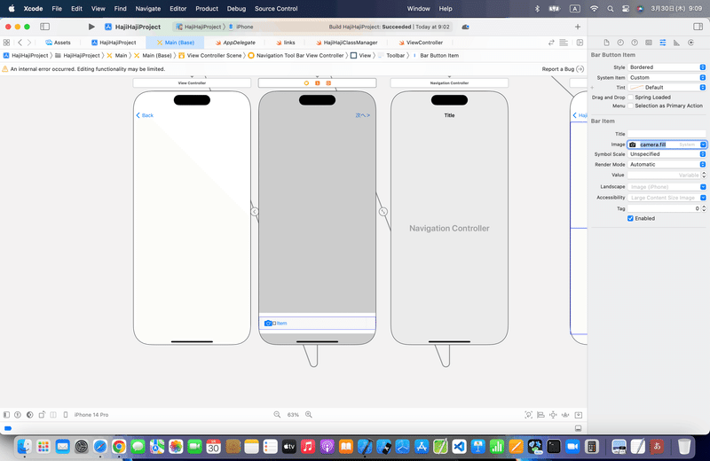The width and height of the screenshot is (710, 461).
Task: Open Spotlight search in menu bar
Action: pyautogui.click(x=611, y=9)
